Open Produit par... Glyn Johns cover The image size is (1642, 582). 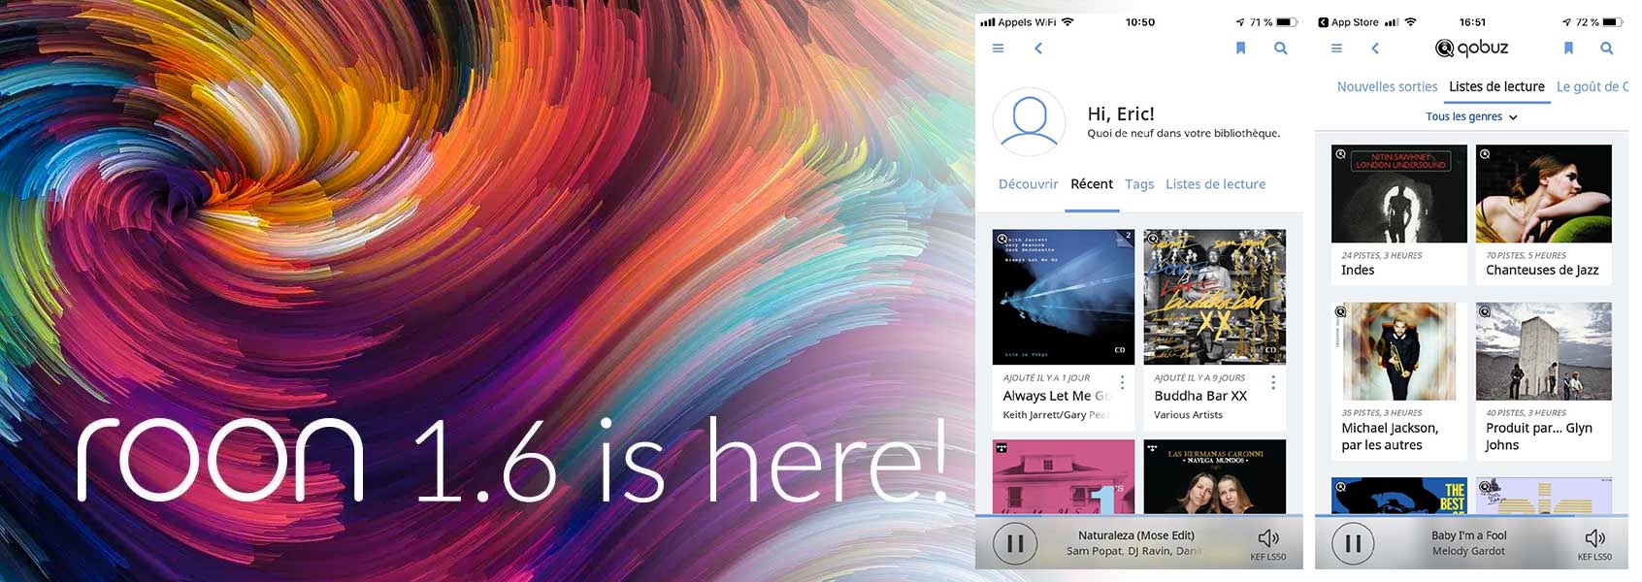click(x=1544, y=351)
